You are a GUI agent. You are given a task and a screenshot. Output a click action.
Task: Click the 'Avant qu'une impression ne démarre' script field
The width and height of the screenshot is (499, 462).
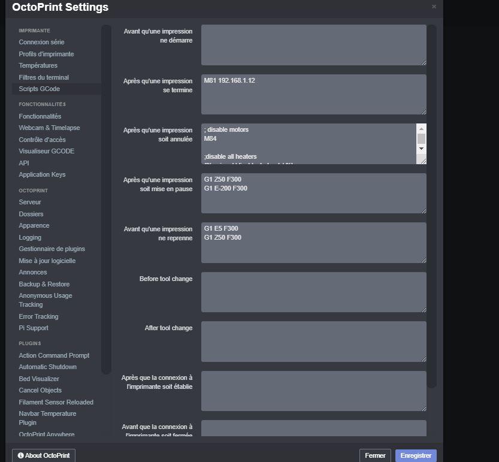pos(314,45)
